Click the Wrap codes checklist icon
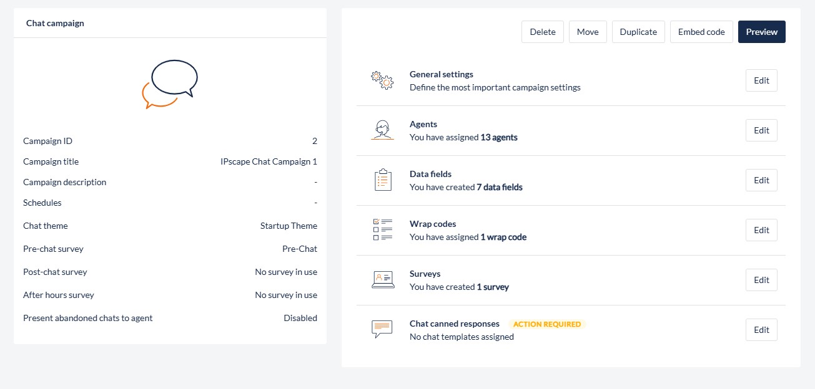815x389 pixels. pos(382,230)
